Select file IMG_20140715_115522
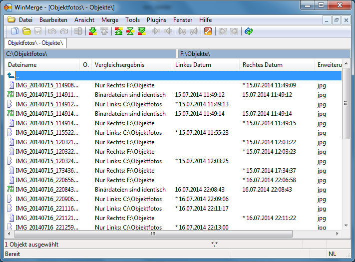This screenshot has height=262, width=355. coord(47,133)
